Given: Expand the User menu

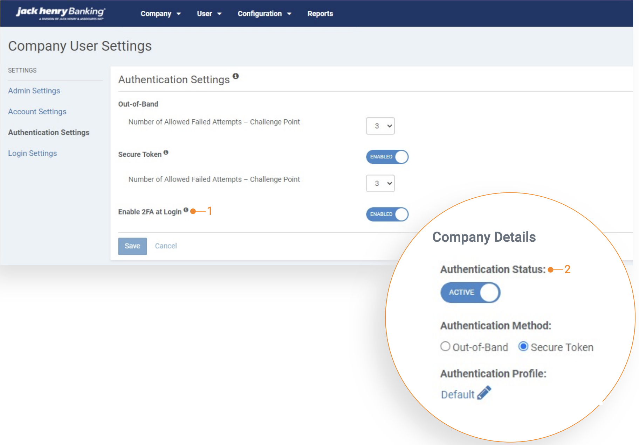Looking at the screenshot, I should [209, 14].
